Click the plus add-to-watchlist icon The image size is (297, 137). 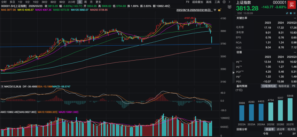click(x=294, y=13)
